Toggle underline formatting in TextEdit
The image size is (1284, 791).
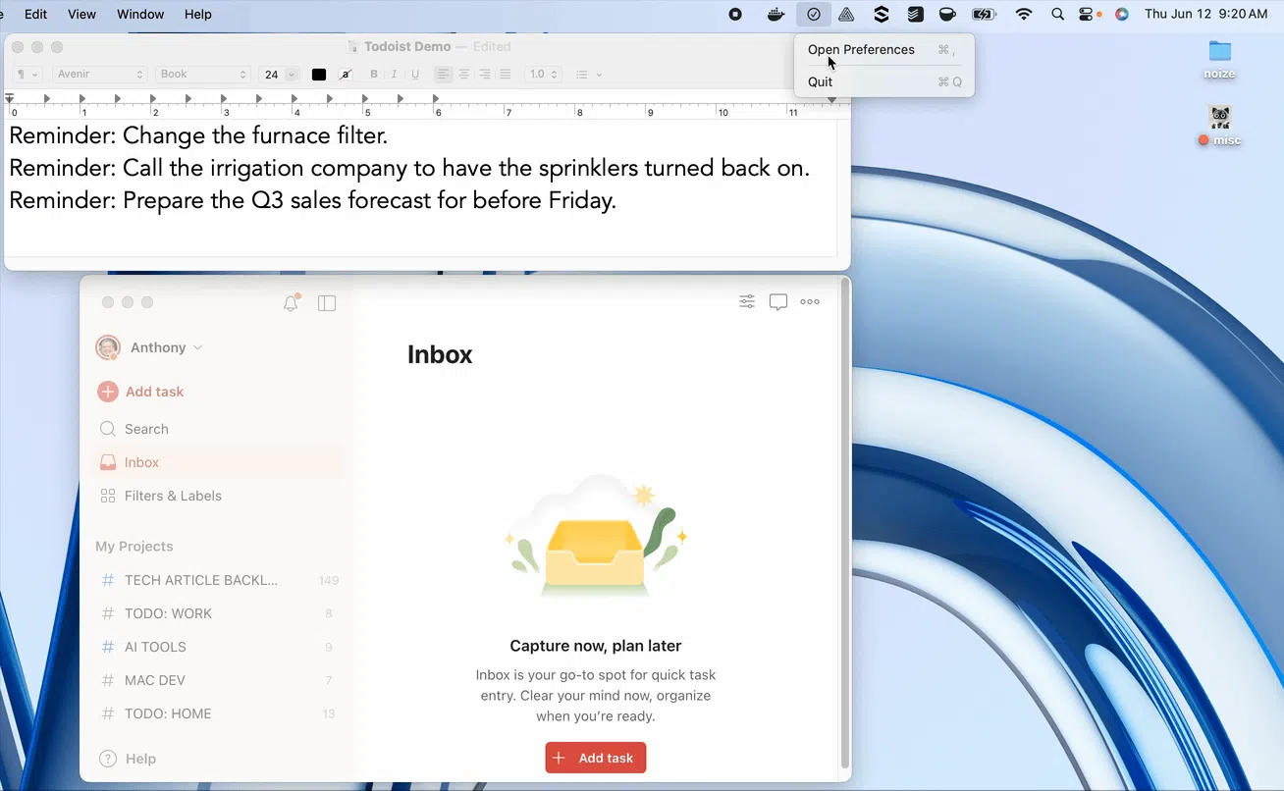415,75
